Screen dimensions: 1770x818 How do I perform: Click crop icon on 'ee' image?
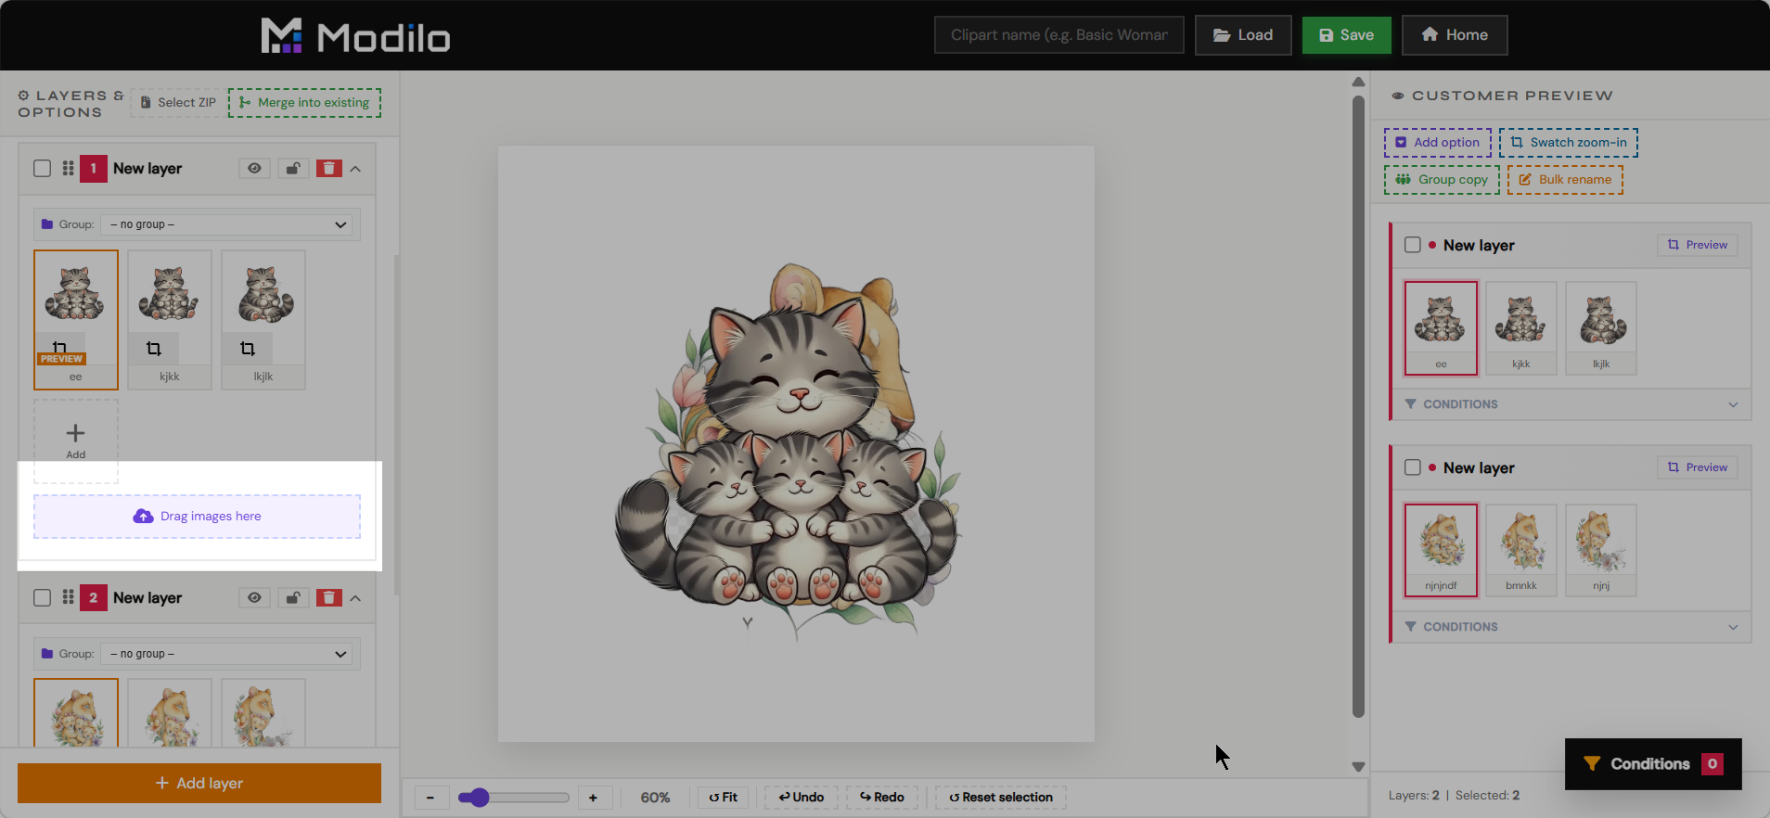pos(60,347)
